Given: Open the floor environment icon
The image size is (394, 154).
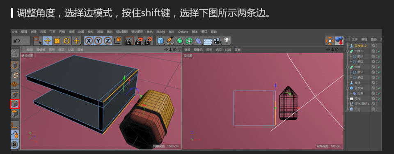Looking at the screenshot, I should click(x=208, y=41).
